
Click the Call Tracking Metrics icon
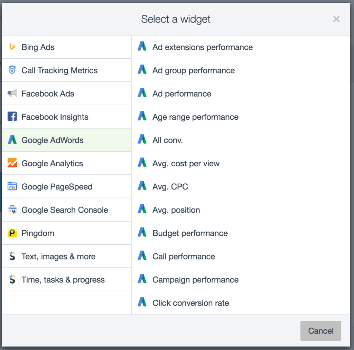[x=12, y=70]
